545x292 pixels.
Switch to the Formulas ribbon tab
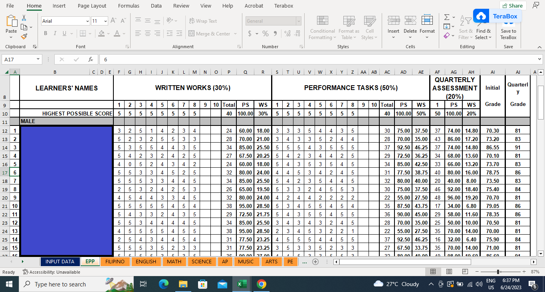(129, 6)
